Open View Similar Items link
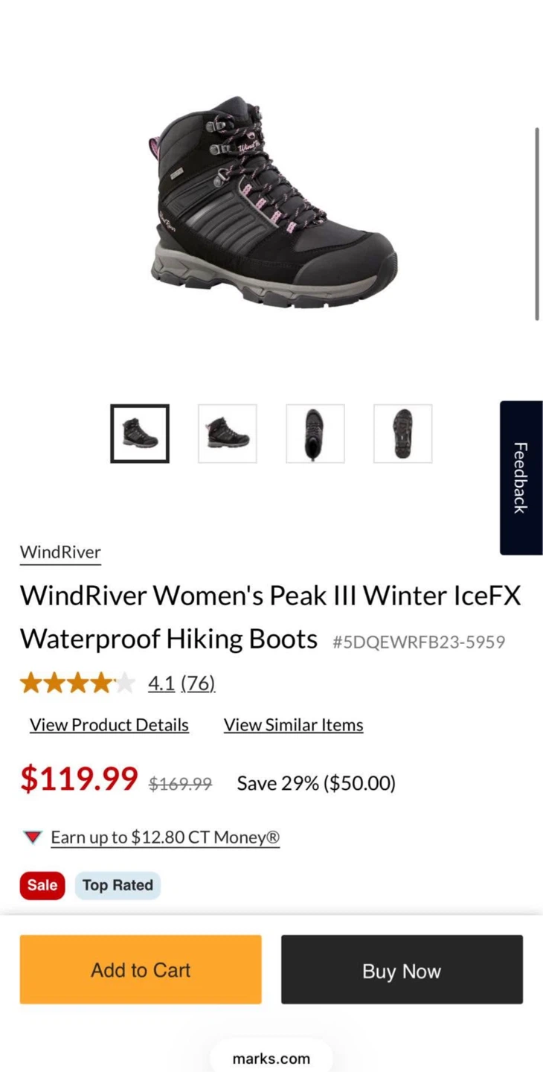 coord(294,725)
